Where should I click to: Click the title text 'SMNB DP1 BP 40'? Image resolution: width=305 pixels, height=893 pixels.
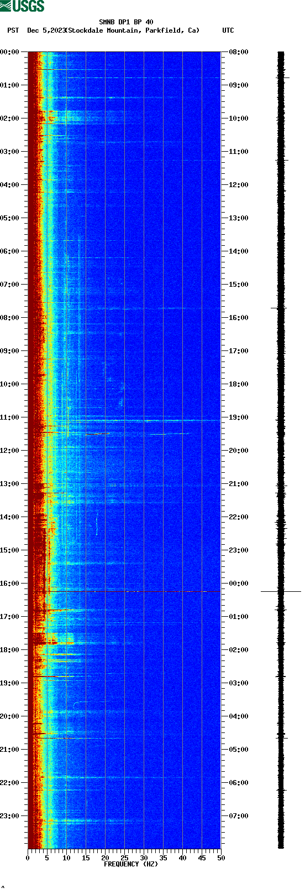(x=126, y=23)
